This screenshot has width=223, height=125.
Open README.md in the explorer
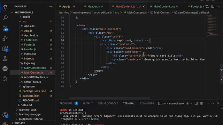(x=30, y=100)
